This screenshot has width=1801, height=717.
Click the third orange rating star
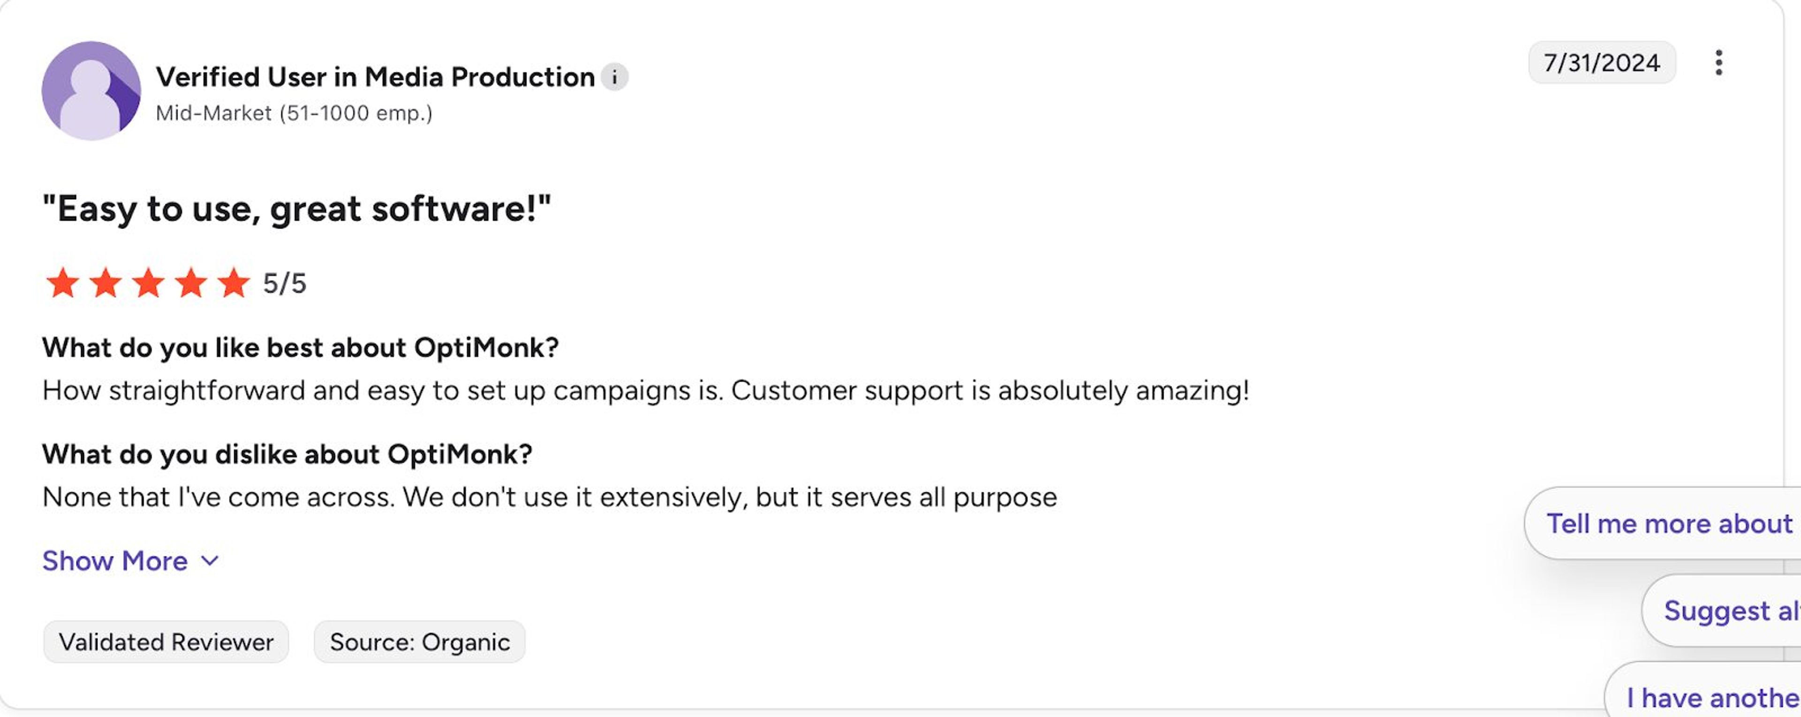(148, 283)
